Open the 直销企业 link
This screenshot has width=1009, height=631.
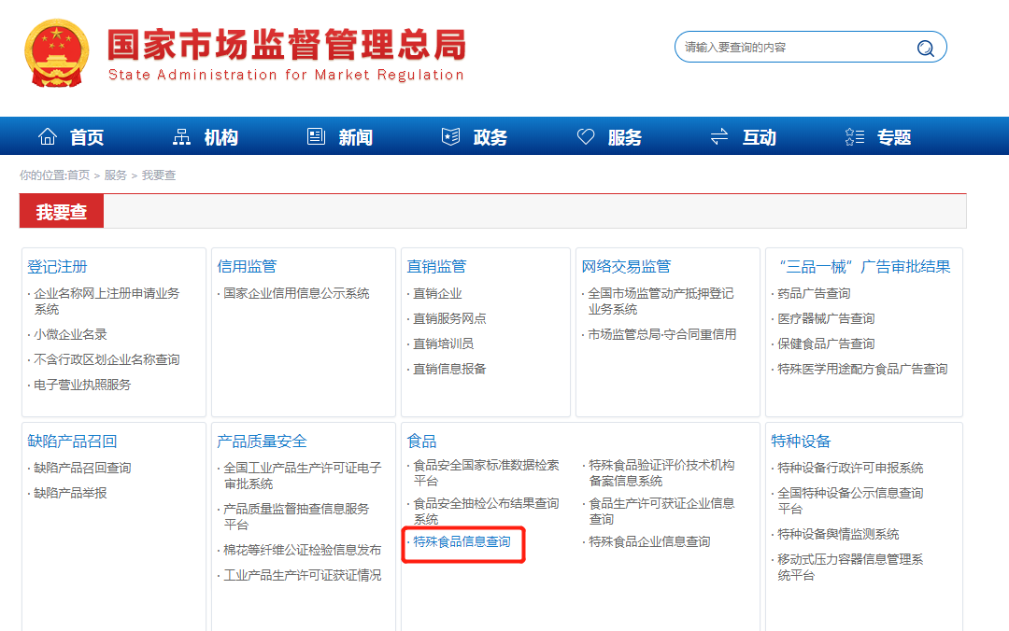click(x=437, y=293)
